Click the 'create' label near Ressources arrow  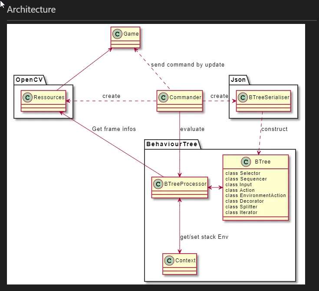[111, 96]
